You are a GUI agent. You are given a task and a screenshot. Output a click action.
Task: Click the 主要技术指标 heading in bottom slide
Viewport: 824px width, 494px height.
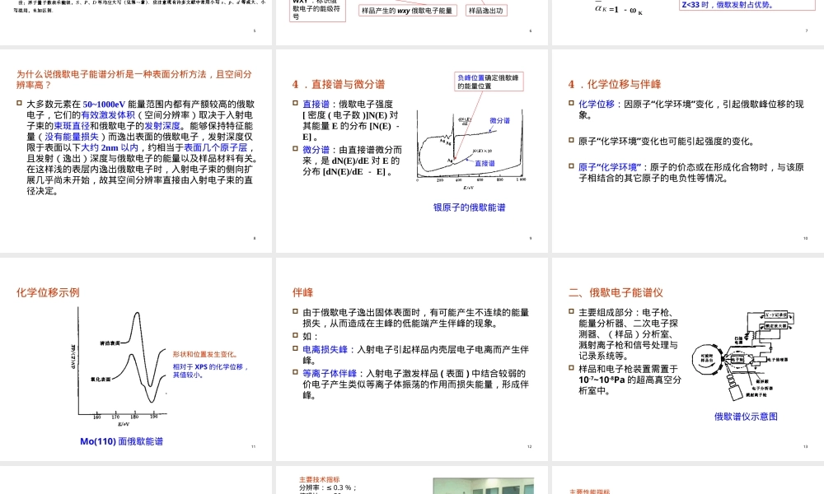320,479
